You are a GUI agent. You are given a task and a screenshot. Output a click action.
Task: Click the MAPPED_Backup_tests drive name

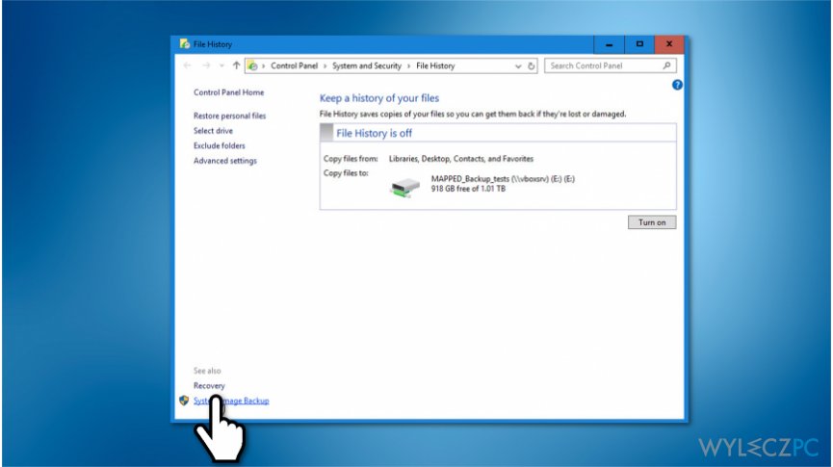click(x=503, y=179)
